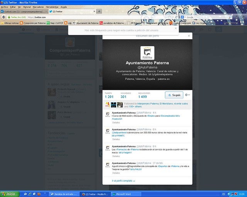Expand Detalles under the Farmacias tweet
The image size is (247, 197).
coord(116,156)
